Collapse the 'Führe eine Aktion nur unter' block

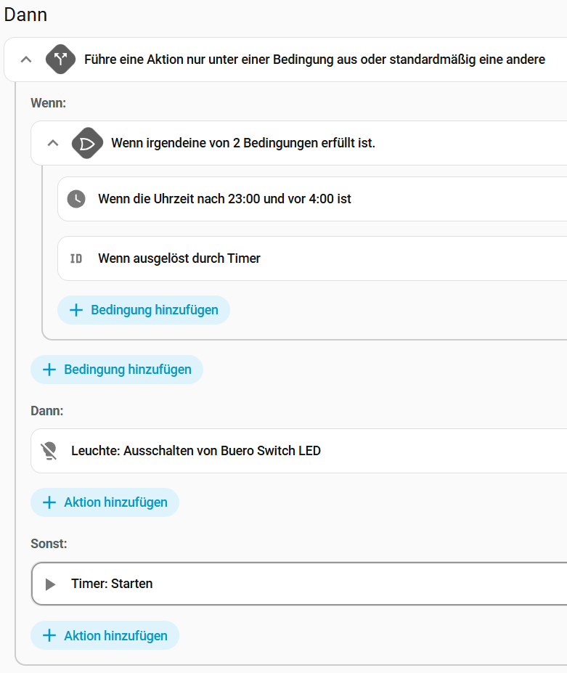pos(26,60)
